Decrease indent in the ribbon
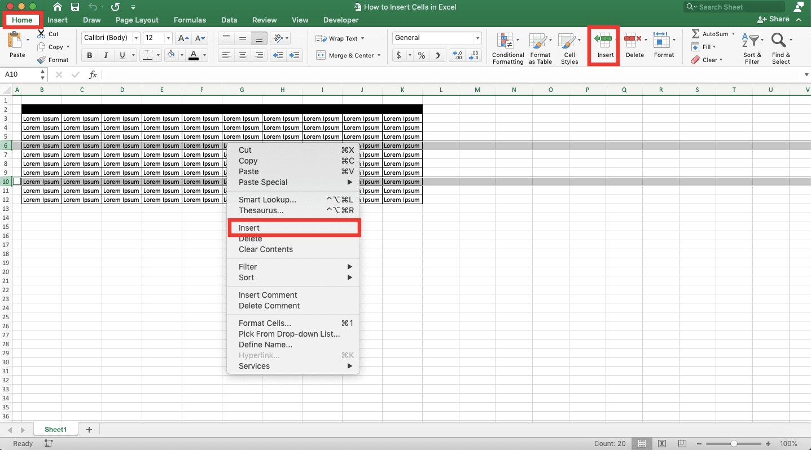 click(277, 55)
